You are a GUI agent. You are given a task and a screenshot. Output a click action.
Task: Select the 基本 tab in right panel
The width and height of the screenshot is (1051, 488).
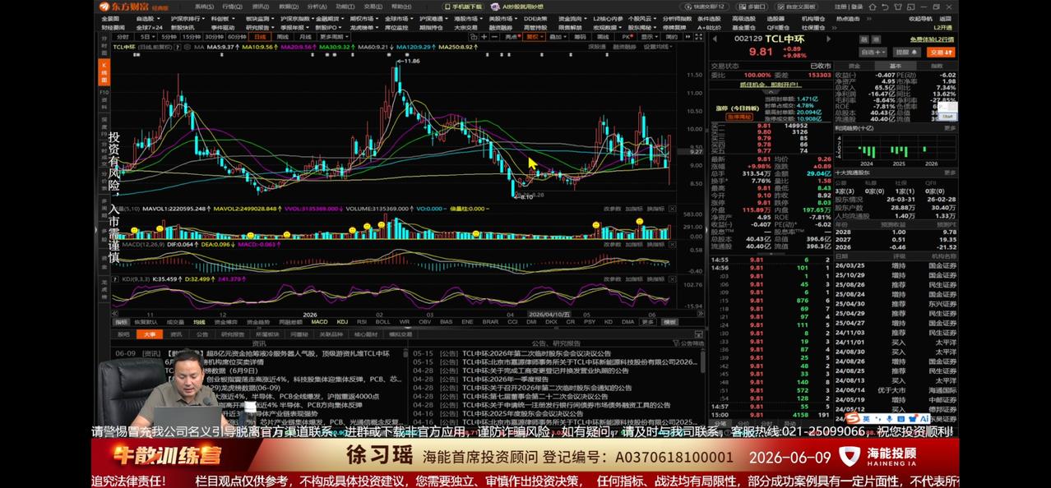pos(896,66)
